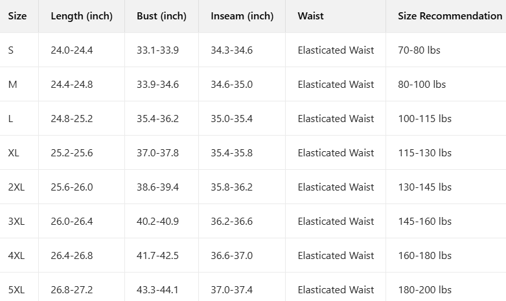
Task: Click the 5XL size cell
Action: click(x=16, y=290)
